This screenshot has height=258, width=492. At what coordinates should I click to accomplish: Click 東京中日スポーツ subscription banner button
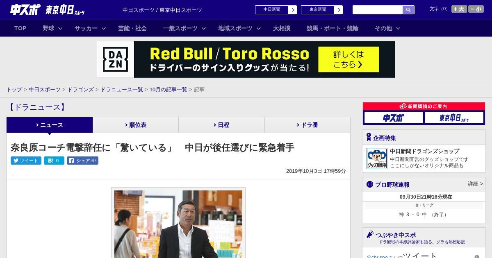tap(454, 118)
